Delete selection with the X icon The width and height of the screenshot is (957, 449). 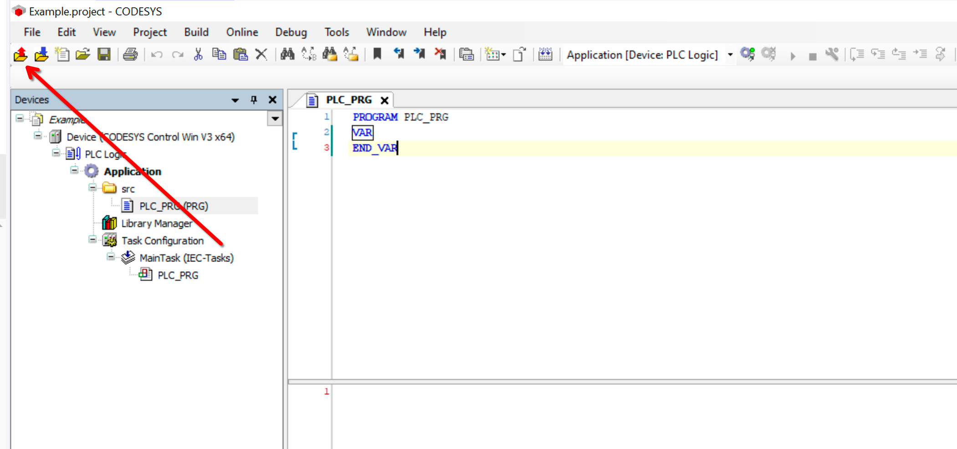pos(261,55)
